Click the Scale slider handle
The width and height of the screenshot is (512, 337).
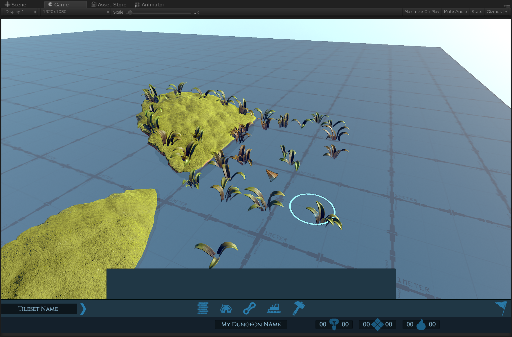pyautogui.click(x=130, y=12)
